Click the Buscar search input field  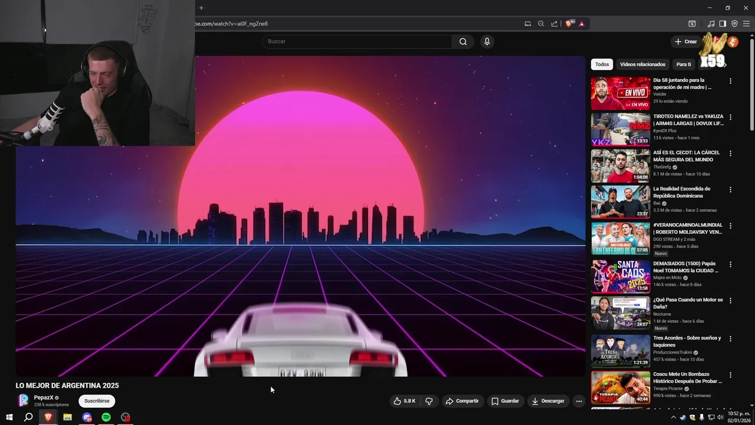tap(357, 41)
